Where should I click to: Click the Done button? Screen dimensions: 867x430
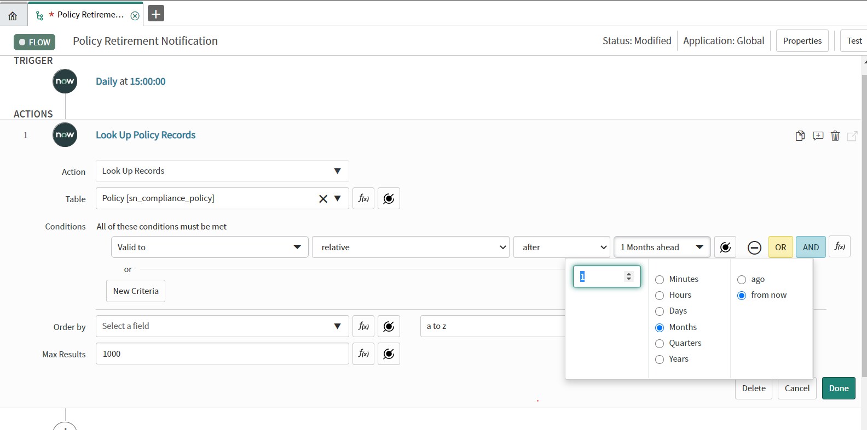[x=838, y=388]
